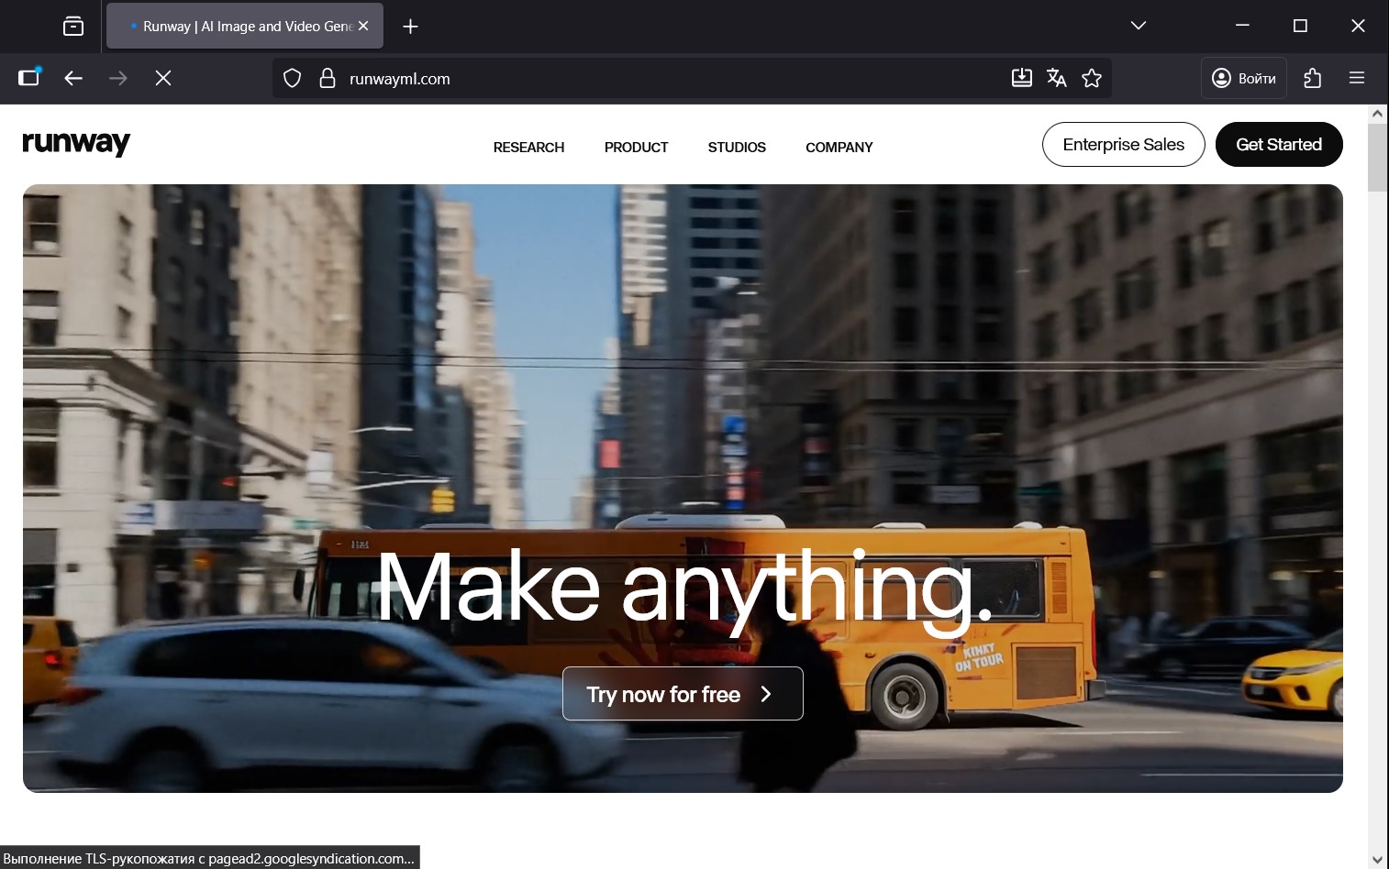Select the Runway AI Image and Video tab

click(x=245, y=26)
